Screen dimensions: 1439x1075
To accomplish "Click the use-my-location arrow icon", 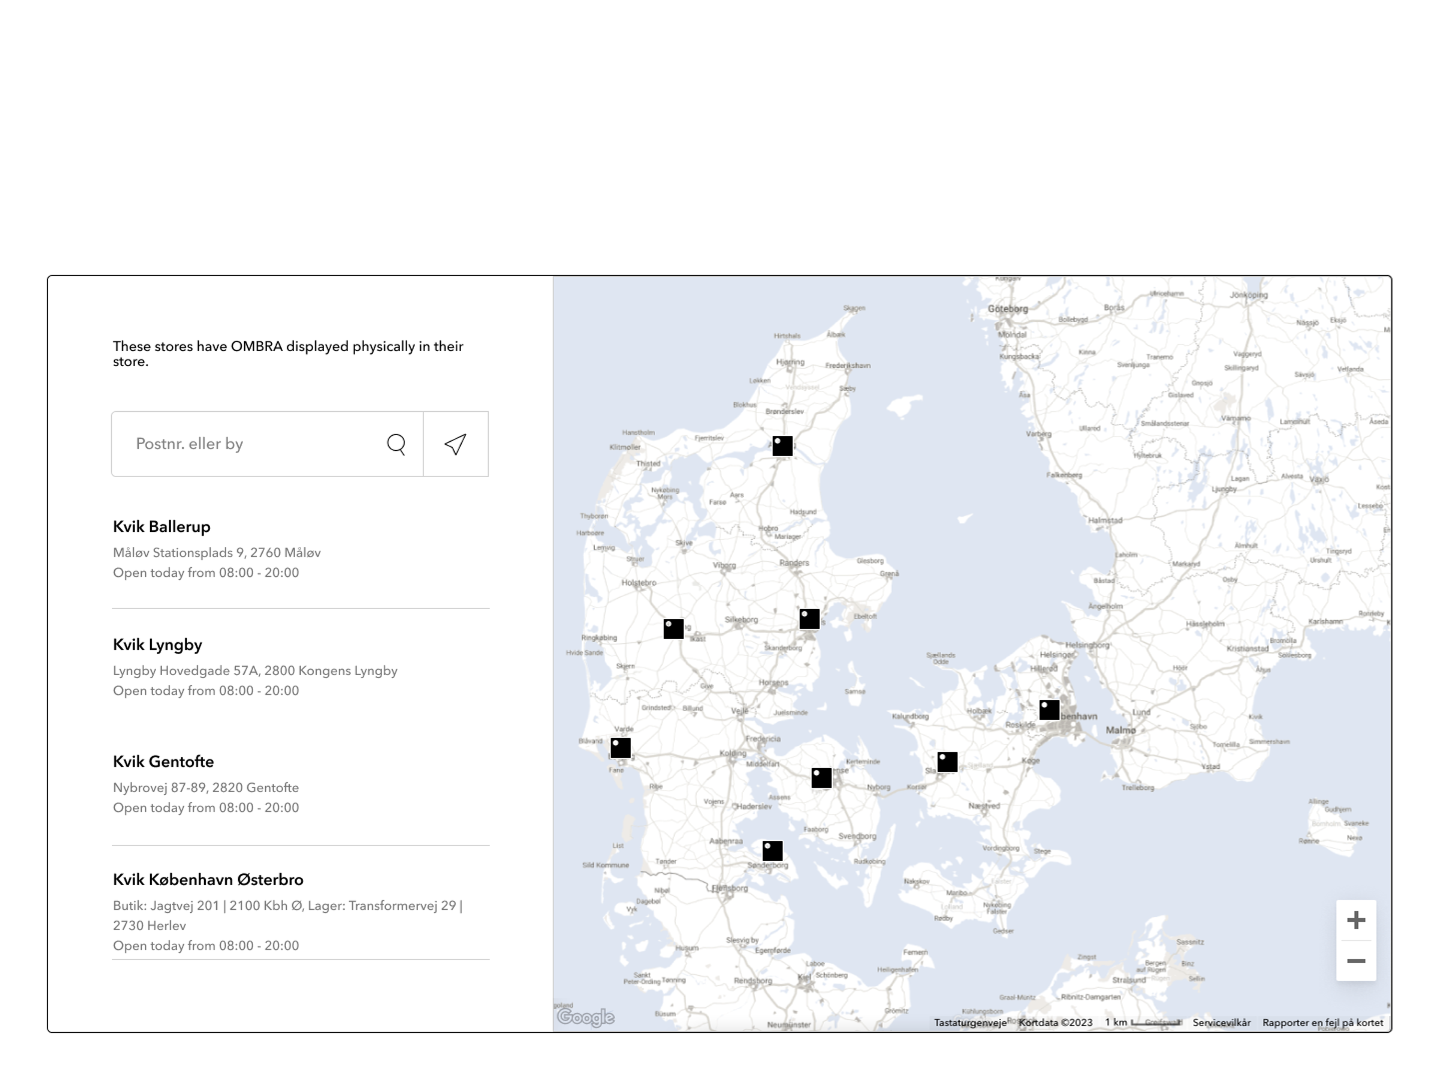I will click(455, 444).
